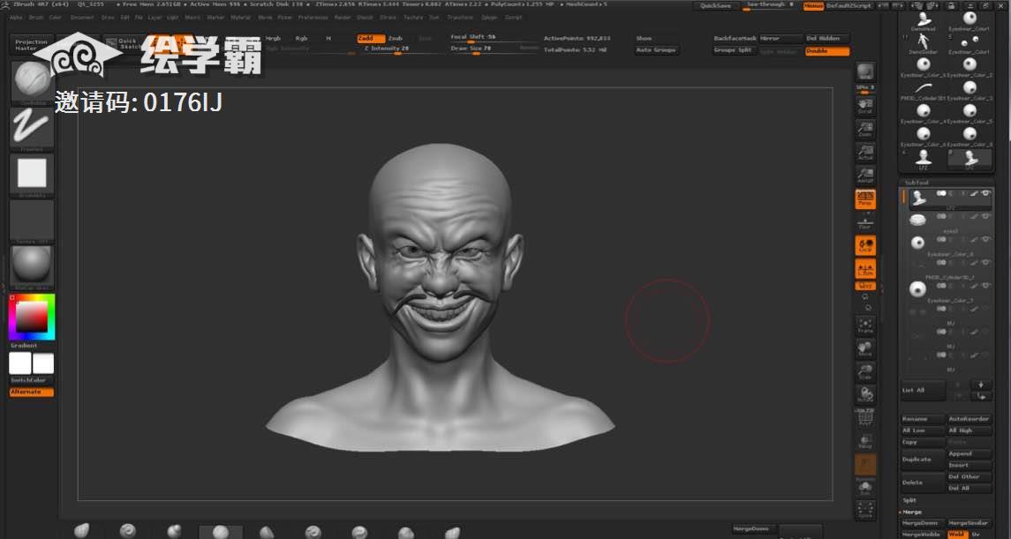The height and width of the screenshot is (539, 1011).
Task: Click the Transp transparency icon
Action: click(865, 442)
